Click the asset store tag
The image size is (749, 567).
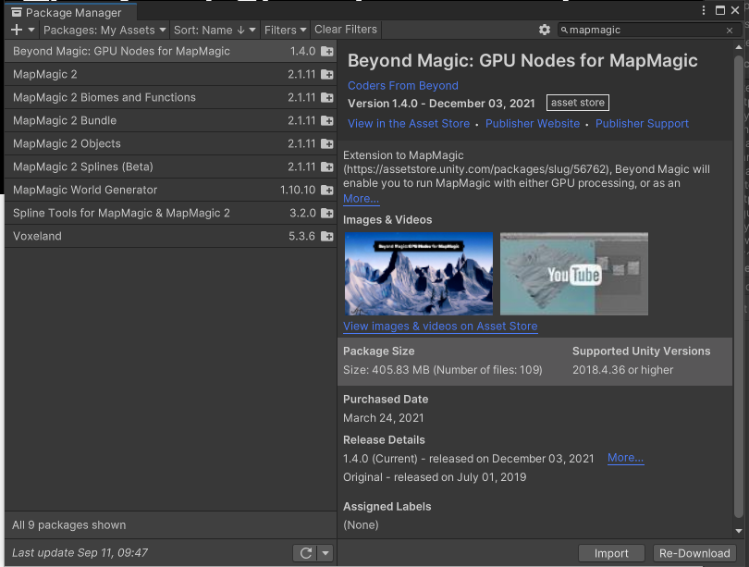[x=578, y=103]
